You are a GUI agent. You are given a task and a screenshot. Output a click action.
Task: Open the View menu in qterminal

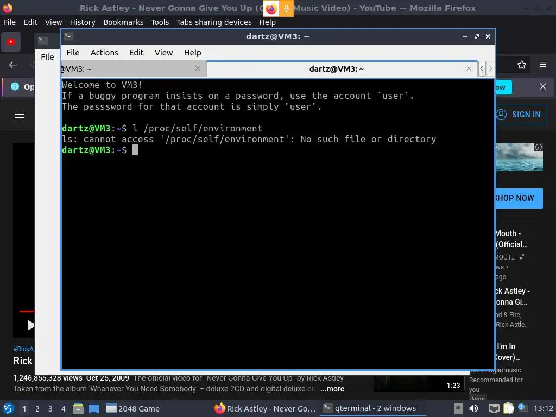[x=163, y=53]
